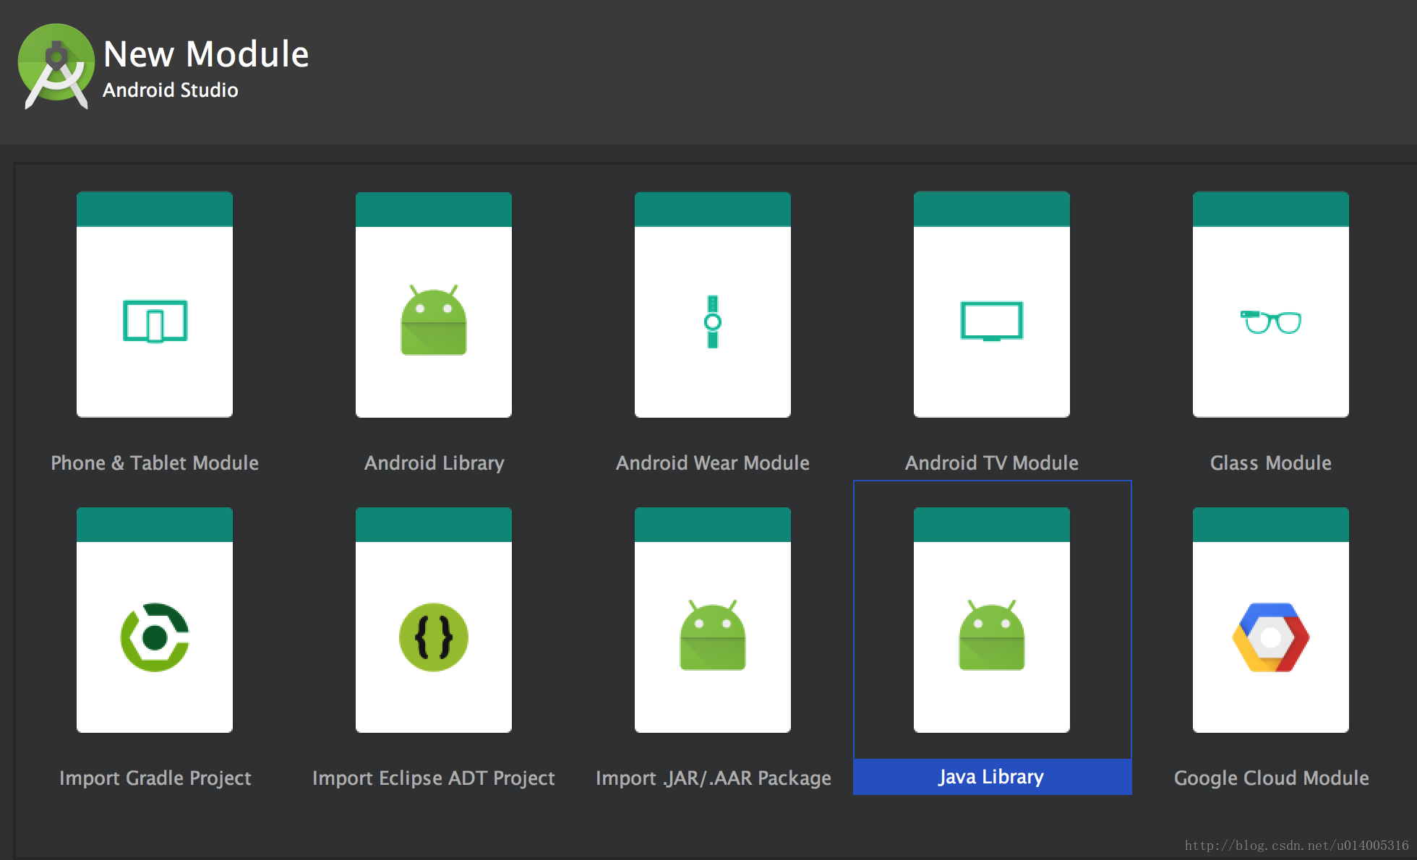Click the Google Cloud hexagon icon

tap(1271, 637)
